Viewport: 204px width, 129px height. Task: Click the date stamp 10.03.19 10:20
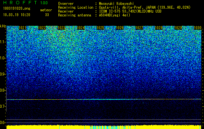click(x=17, y=15)
